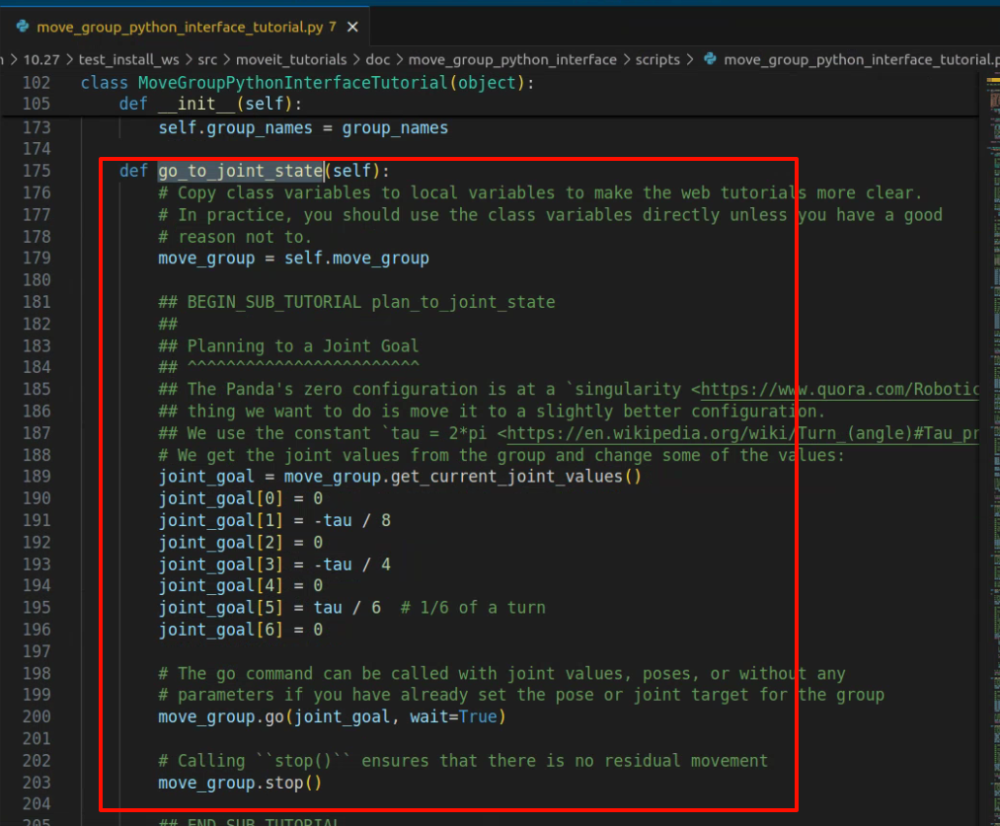This screenshot has height=826, width=1000.
Task: Click the 'Planning to a Joint Goal' comment
Action: tap(288, 346)
